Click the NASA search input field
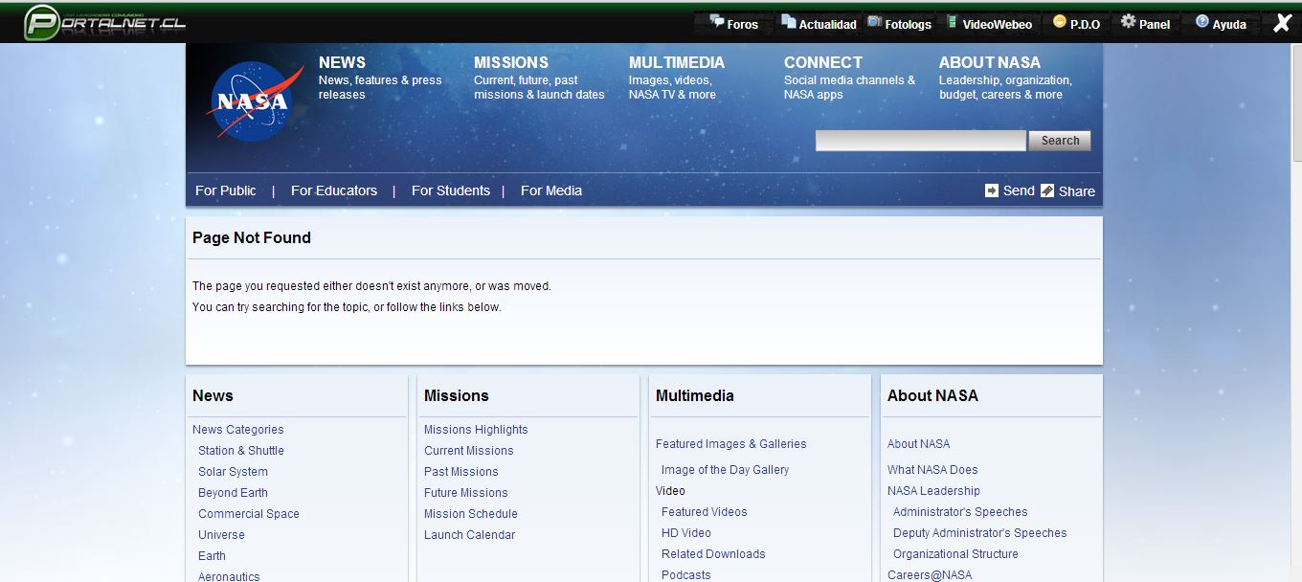This screenshot has width=1302, height=582. coord(920,141)
